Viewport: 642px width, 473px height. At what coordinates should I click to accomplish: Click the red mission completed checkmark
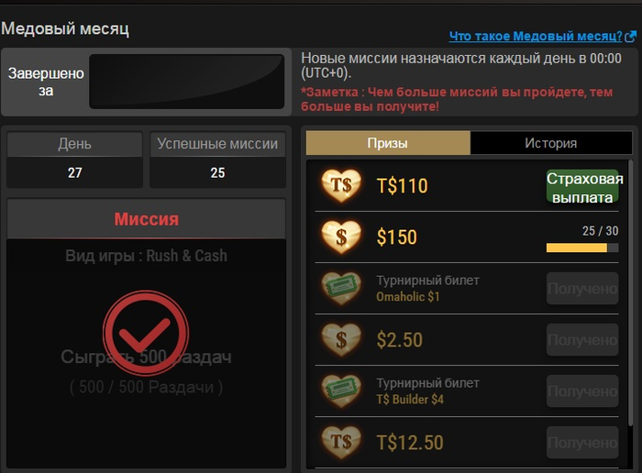click(x=146, y=333)
